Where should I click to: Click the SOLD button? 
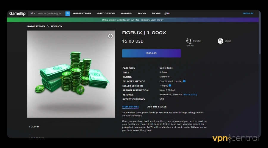152,53
